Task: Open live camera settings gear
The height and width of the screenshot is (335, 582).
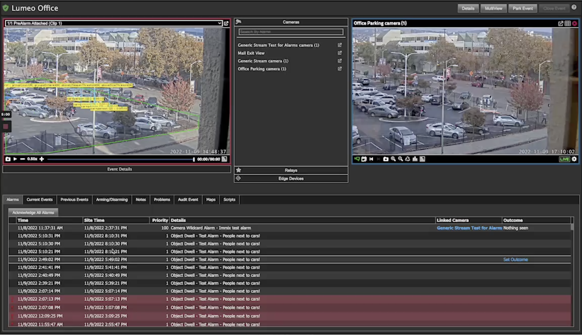Action: pos(574,159)
